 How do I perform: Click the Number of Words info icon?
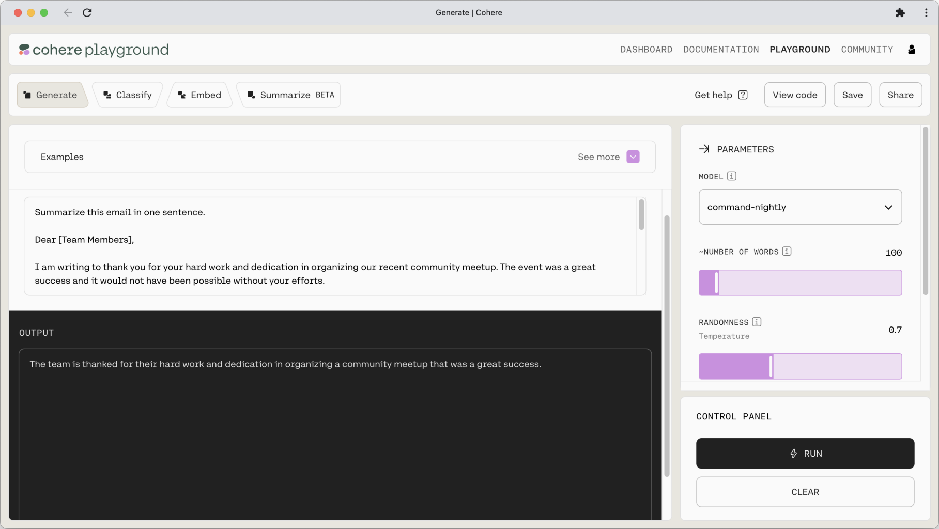coord(787,252)
